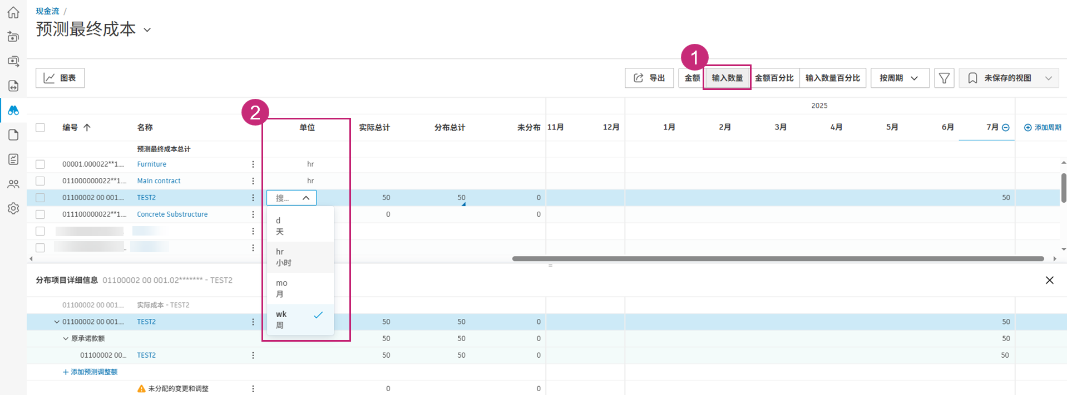The width and height of the screenshot is (1067, 395).
Task: Click the vertical scrollbar thumb of grid
Action: point(1064,188)
